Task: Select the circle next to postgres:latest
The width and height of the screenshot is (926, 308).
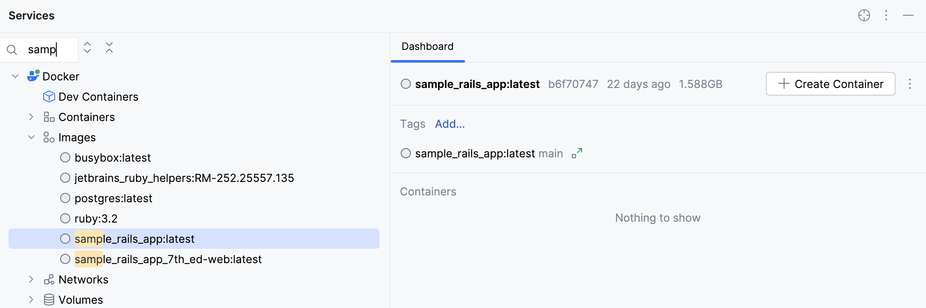Action: (x=65, y=198)
